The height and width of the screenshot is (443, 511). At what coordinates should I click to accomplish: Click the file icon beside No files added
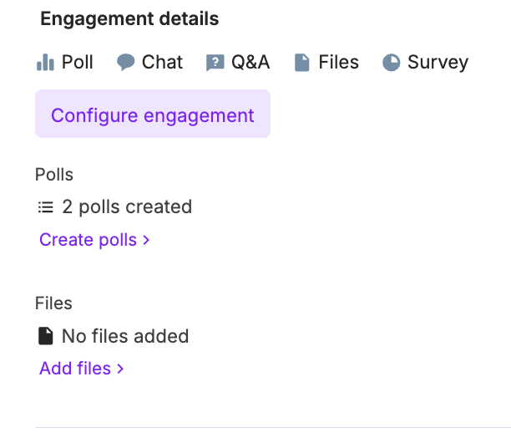pyautogui.click(x=46, y=336)
